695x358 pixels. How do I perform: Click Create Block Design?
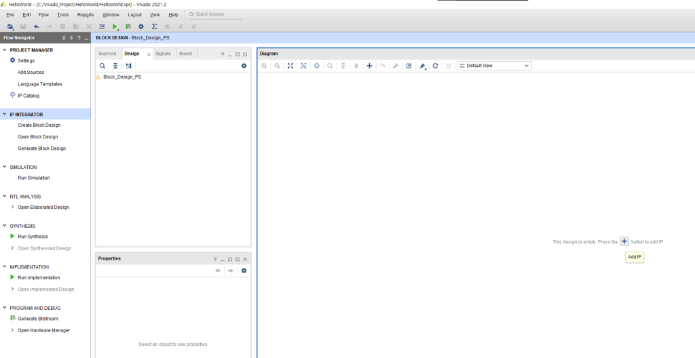(39, 125)
